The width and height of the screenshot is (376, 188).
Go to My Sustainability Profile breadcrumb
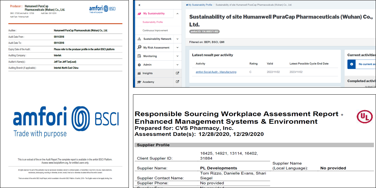(200, 5)
